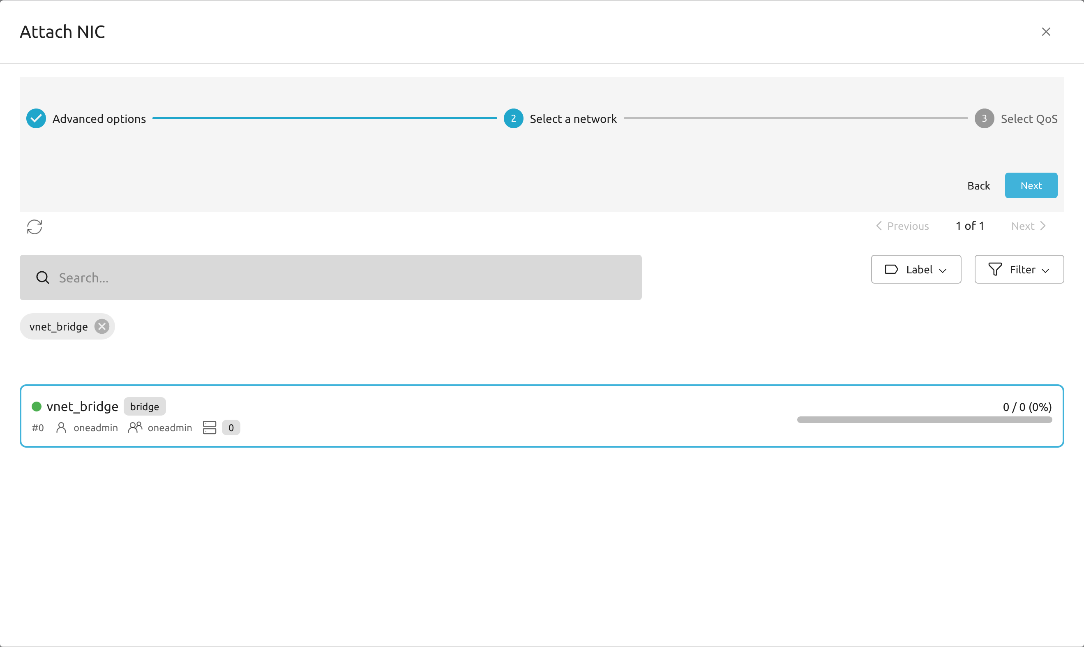
Task: Click the refresh/reload icon
Action: (34, 226)
